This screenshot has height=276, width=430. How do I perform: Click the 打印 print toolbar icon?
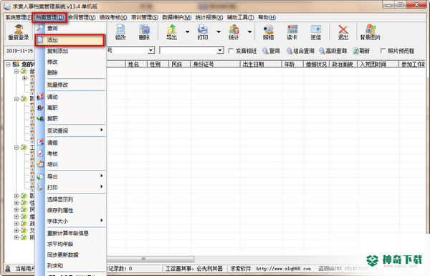203,33
